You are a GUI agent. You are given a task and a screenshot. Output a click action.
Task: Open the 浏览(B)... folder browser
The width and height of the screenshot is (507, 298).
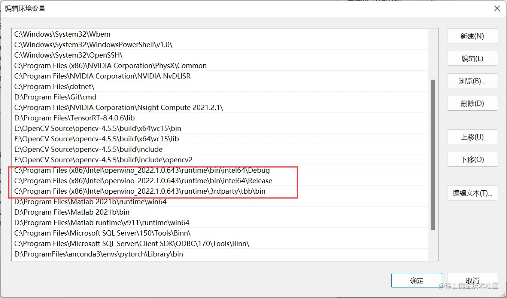(x=472, y=81)
